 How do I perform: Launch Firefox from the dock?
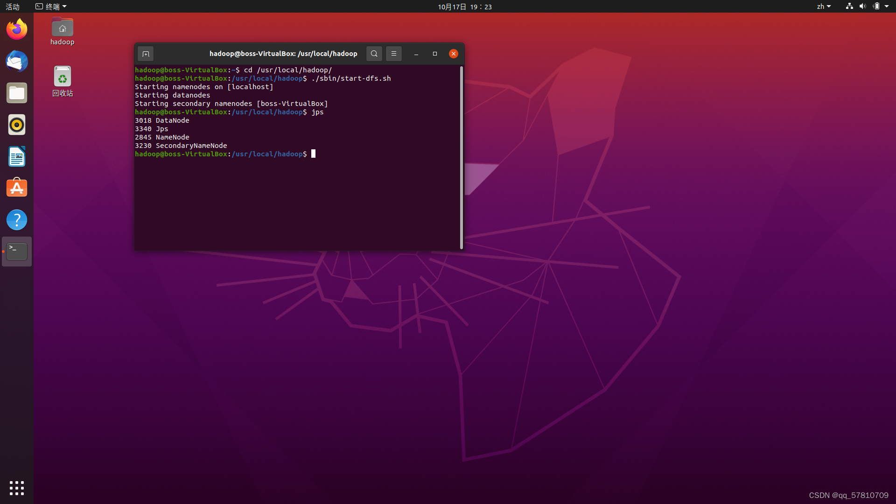17,29
